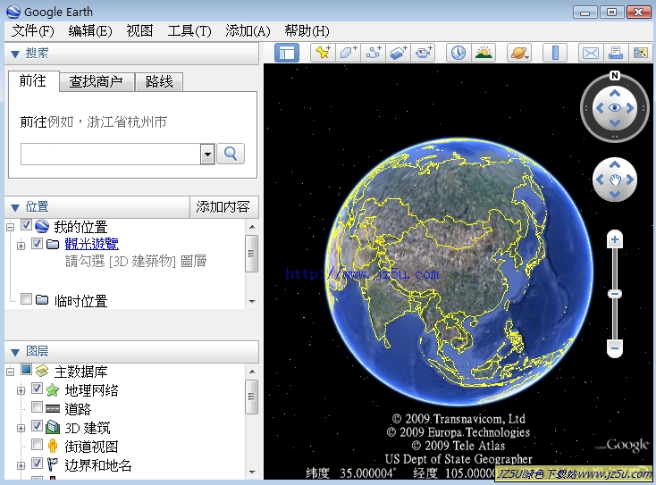Look up with the eye joystick arrow
This screenshot has width=656, height=485.
point(615,93)
